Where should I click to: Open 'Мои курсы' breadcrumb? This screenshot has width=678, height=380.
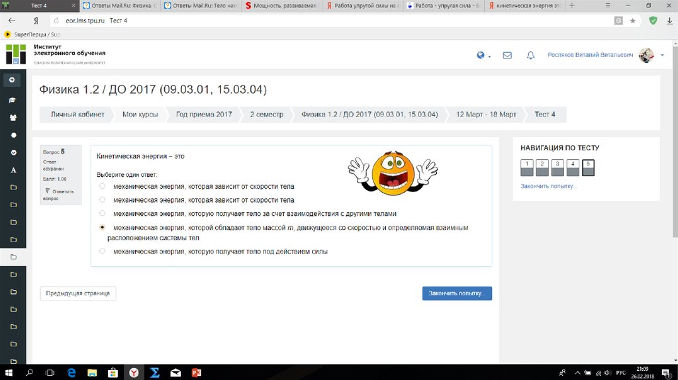tap(140, 115)
